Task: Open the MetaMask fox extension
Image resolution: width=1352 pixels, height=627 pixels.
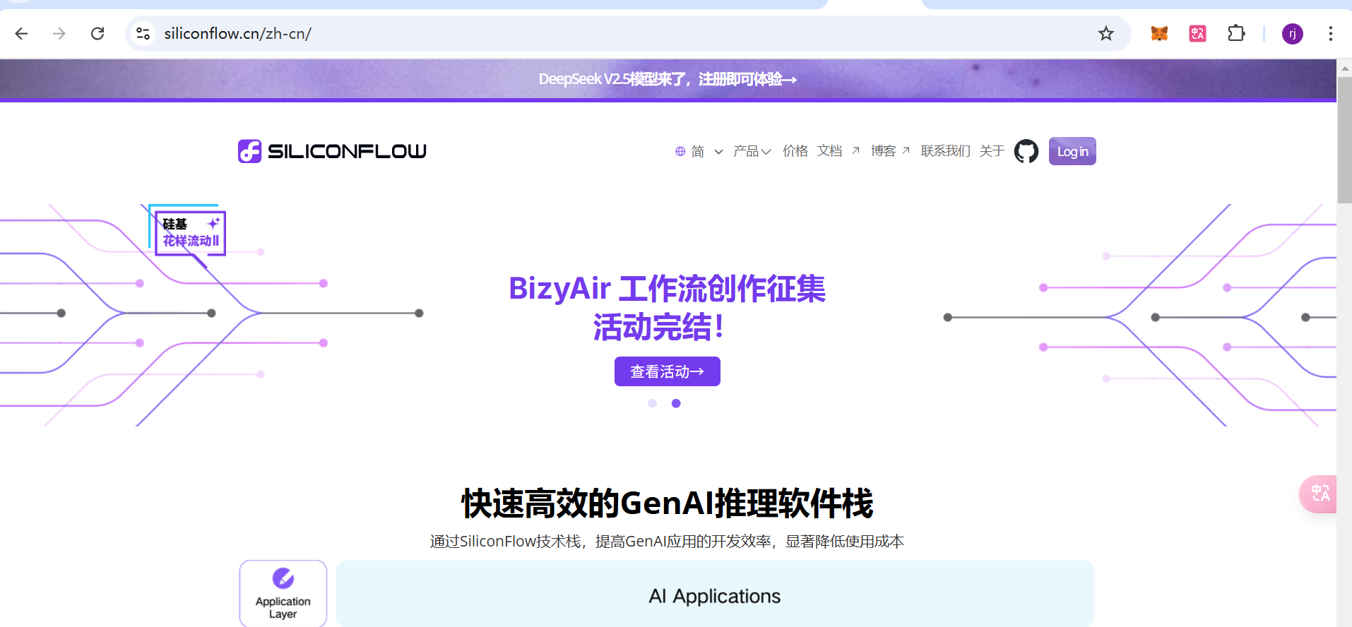Action: 1159,33
